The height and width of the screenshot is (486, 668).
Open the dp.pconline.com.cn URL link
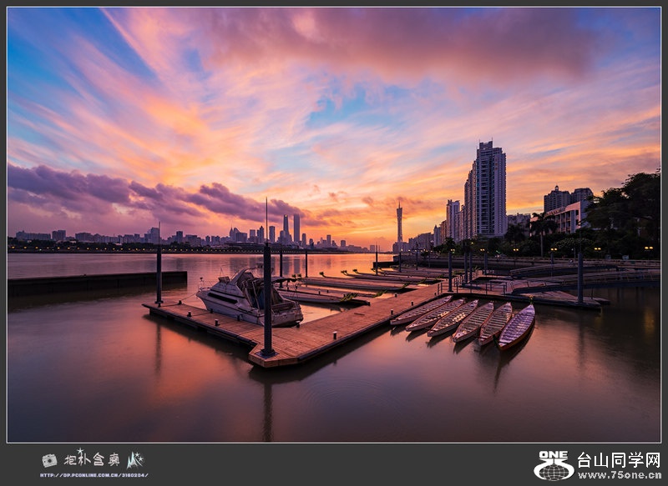coord(94,474)
